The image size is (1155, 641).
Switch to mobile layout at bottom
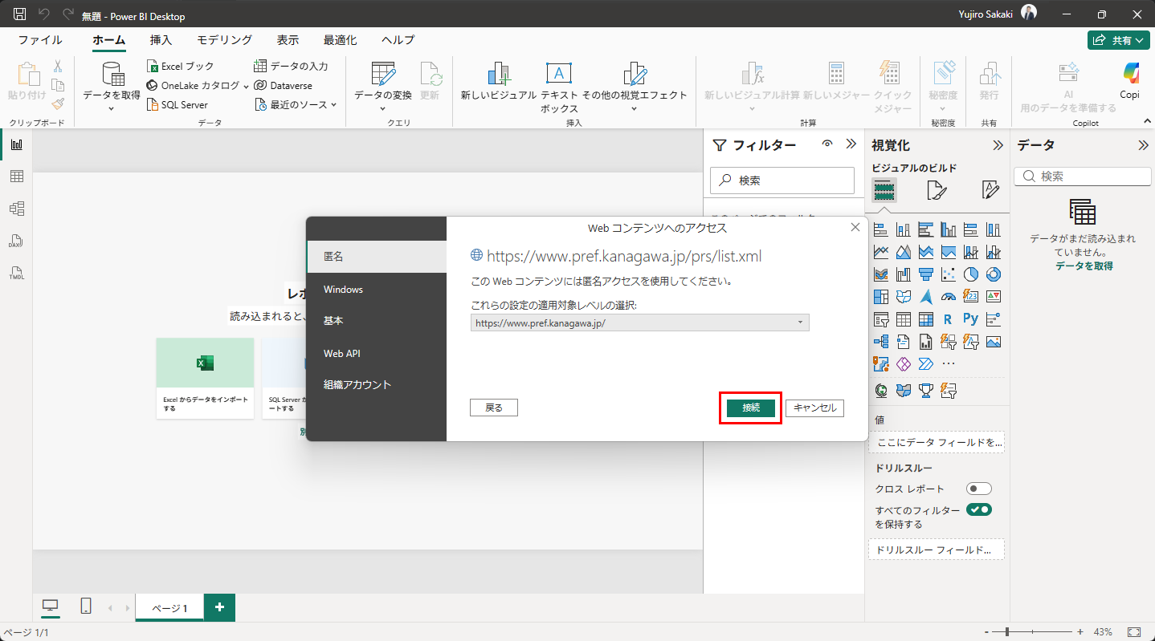tap(86, 607)
